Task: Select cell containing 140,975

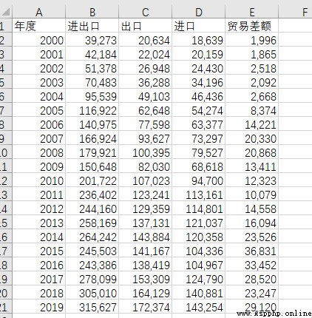Action: click(x=92, y=124)
